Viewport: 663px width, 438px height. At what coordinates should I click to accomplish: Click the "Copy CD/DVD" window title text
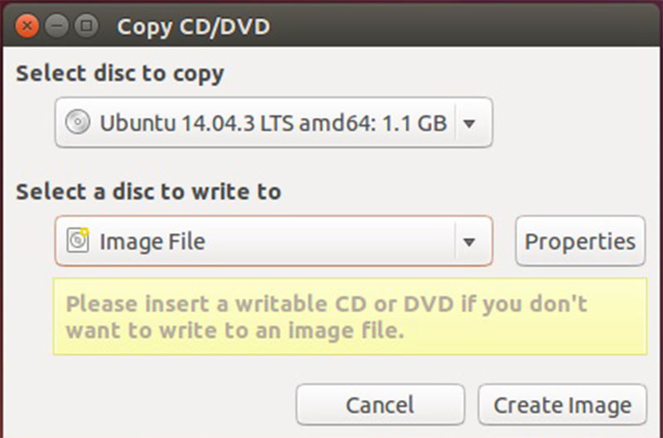[193, 27]
